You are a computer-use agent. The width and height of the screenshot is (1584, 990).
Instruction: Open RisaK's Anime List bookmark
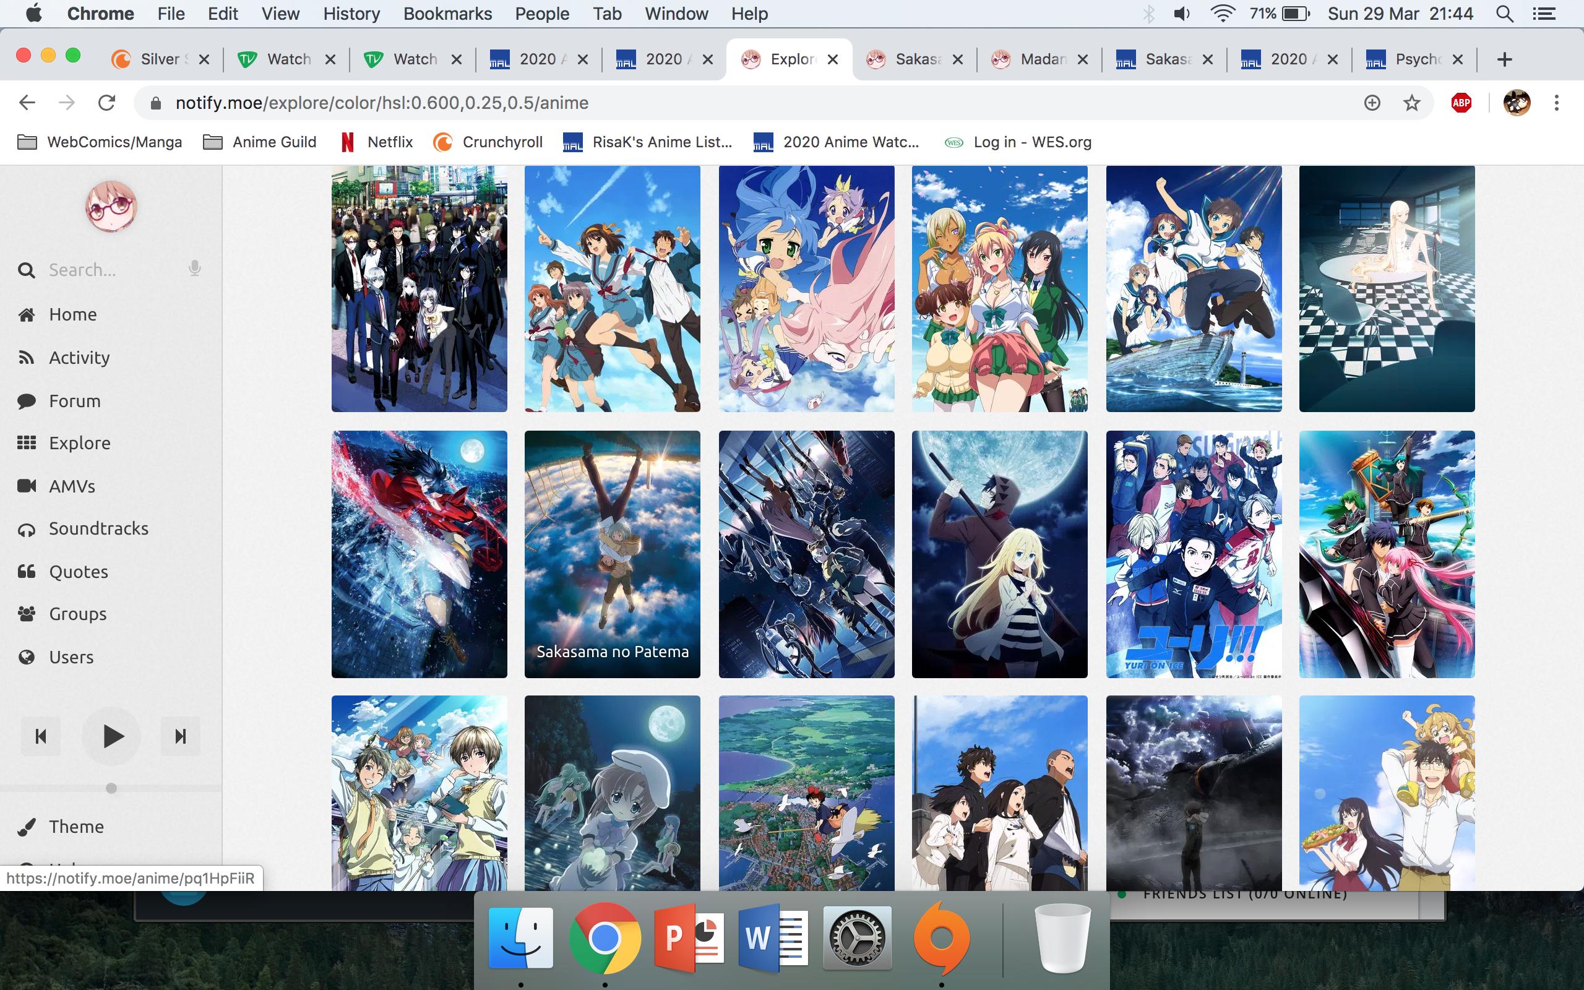pos(647,142)
